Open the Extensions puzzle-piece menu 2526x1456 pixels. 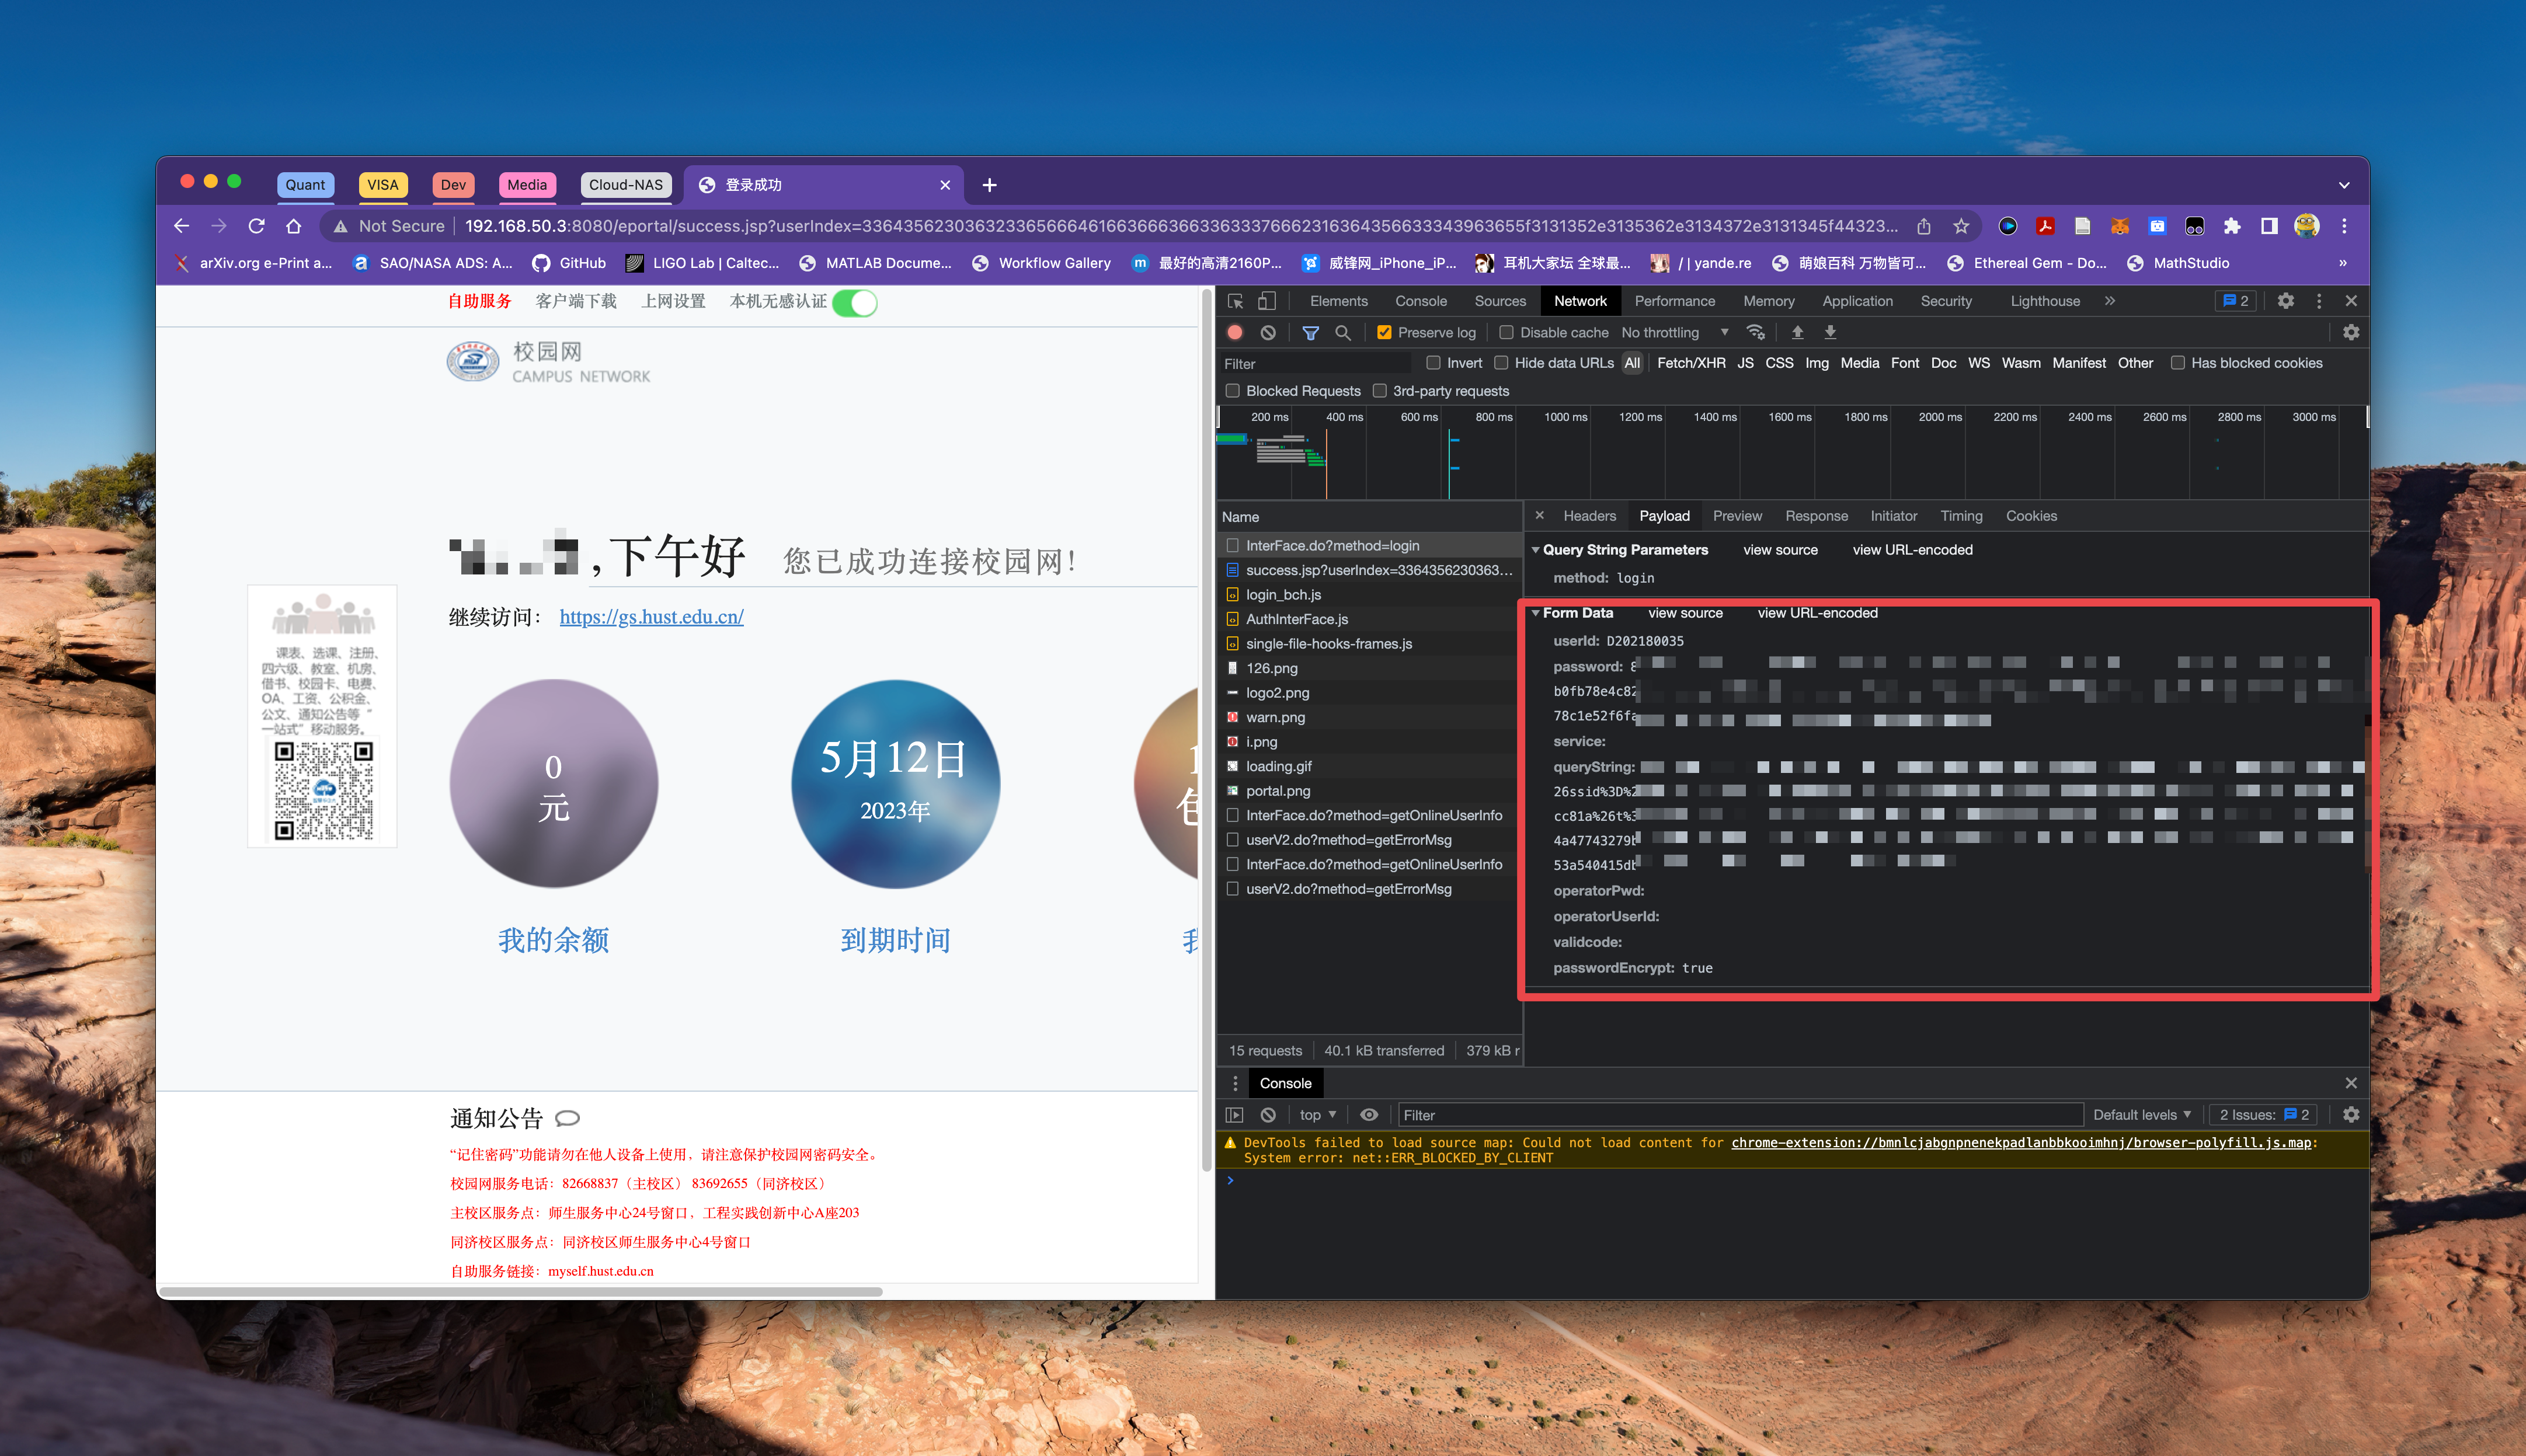tap(2231, 226)
